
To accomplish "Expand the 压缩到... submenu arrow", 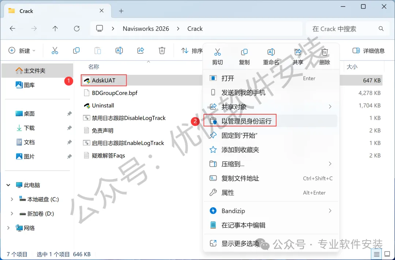I will pos(330,164).
